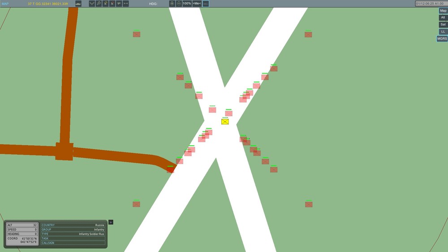448x252 pixels.
Task: Select the isolated unit marker in lower-right field
Action: [x=309, y=204]
